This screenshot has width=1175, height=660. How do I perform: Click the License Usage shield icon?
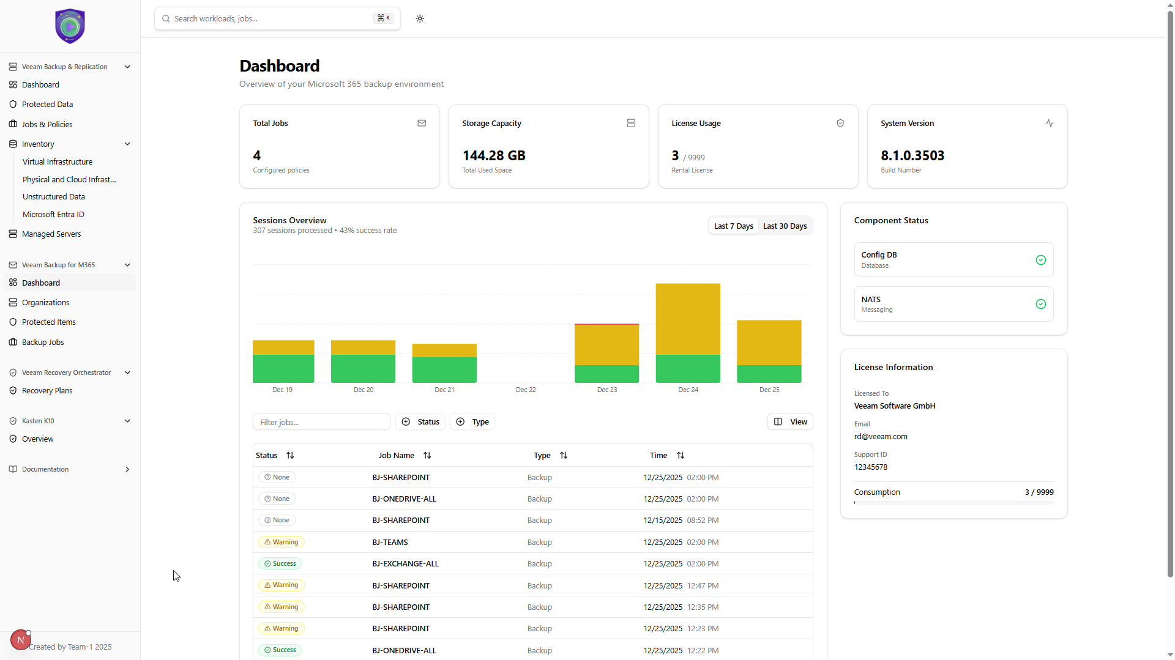(840, 123)
